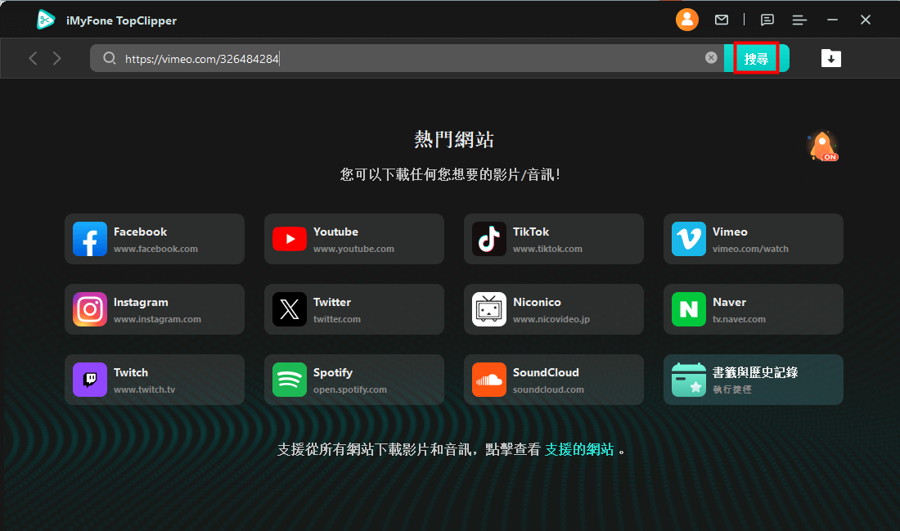The width and height of the screenshot is (900, 531).
Task: Open the user account profile icon
Action: [x=686, y=20]
